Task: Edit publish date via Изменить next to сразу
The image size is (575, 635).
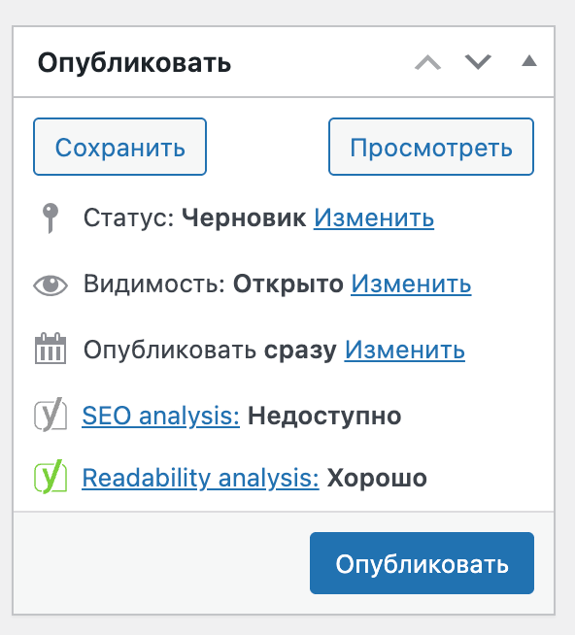Action: coord(404,350)
